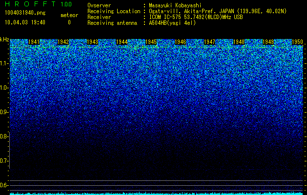
Task: Click the kHz axis unit label
Action: click(4, 39)
